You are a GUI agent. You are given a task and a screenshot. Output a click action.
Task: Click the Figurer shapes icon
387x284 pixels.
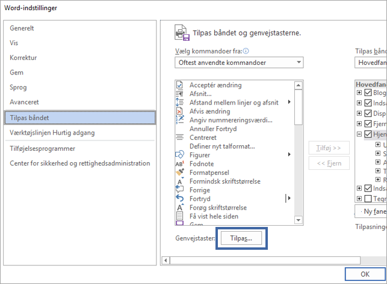(179, 155)
